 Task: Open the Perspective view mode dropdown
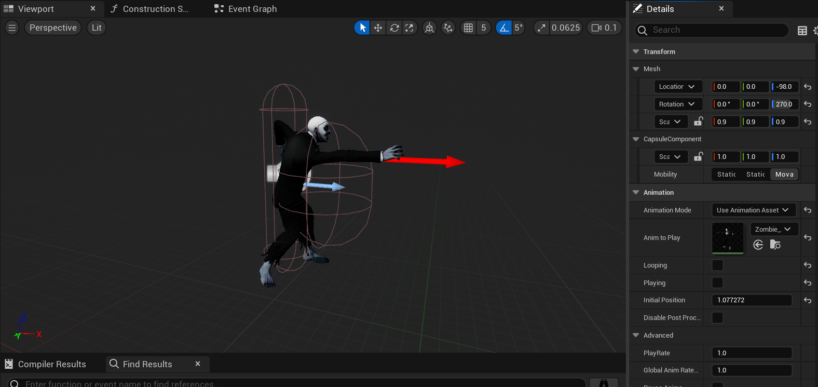[x=53, y=28]
